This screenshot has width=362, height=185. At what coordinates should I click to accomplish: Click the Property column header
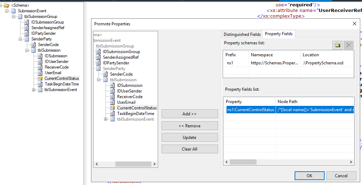pos(249,102)
